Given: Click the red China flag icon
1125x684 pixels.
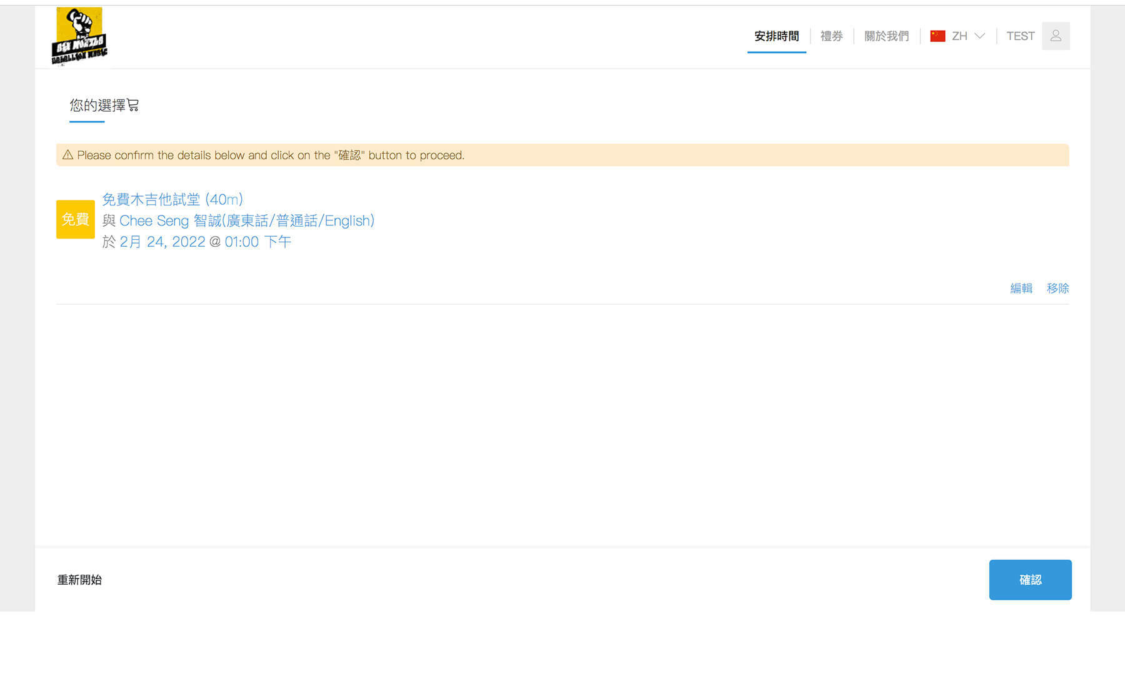Looking at the screenshot, I should tap(937, 36).
